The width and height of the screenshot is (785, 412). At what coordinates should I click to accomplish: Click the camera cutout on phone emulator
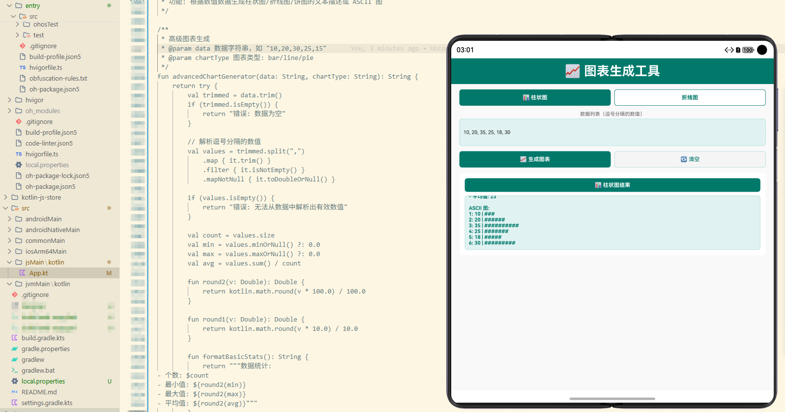762,50
